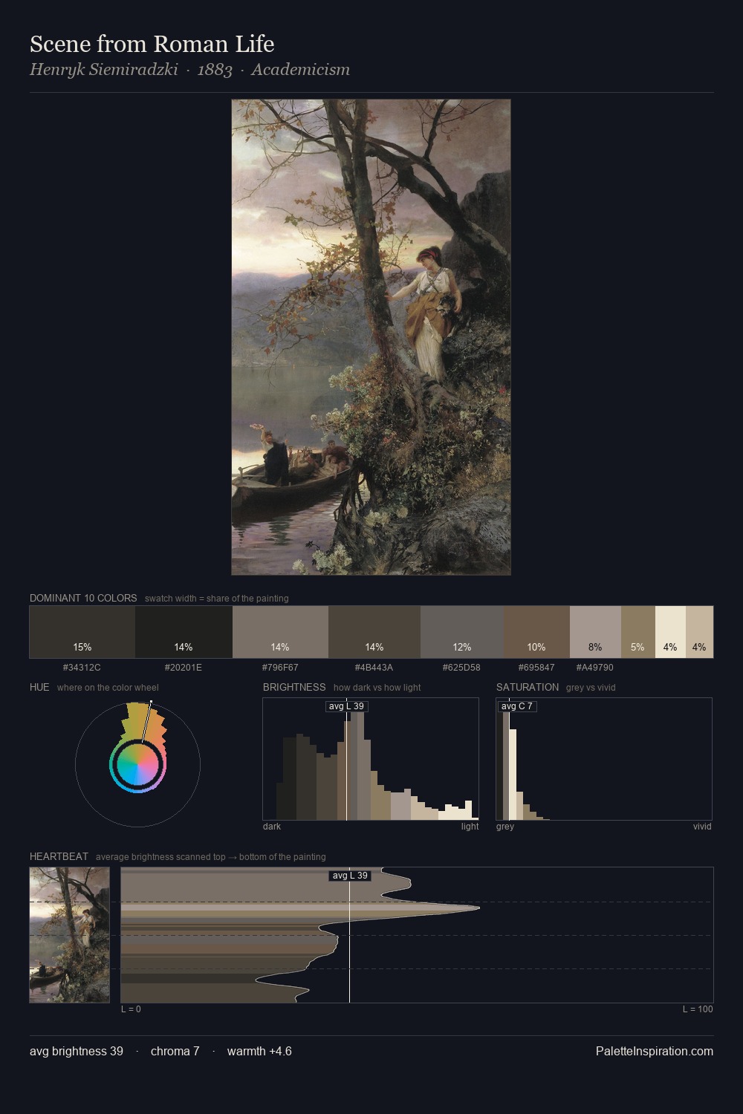Image resolution: width=743 pixels, height=1114 pixels.
Task: Click the main painting image
Action: point(371,337)
